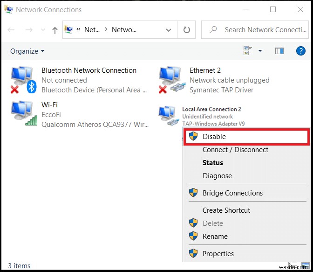Click Status in the context menu
Image resolution: width=313 pixels, height=272 pixels.
coord(212,163)
